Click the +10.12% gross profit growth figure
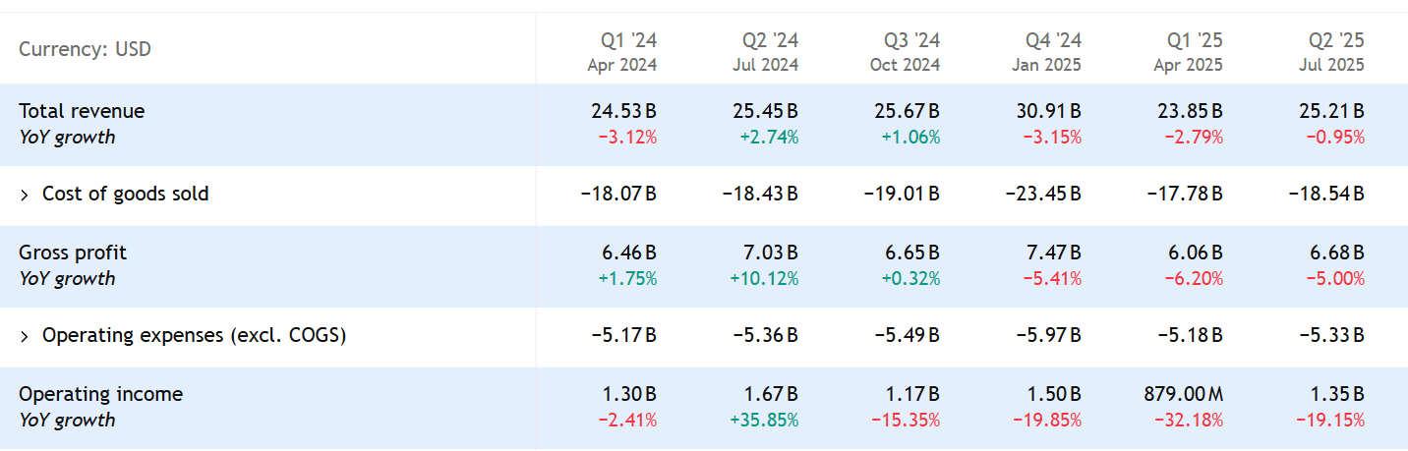The width and height of the screenshot is (1408, 451). tap(764, 279)
